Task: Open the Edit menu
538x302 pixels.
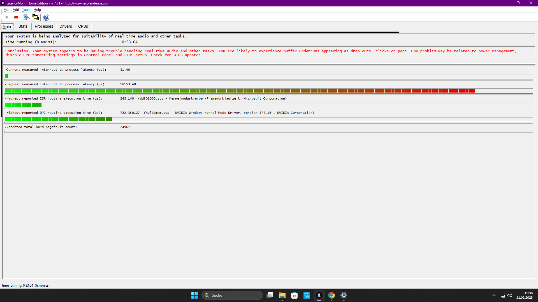Action: (16, 10)
